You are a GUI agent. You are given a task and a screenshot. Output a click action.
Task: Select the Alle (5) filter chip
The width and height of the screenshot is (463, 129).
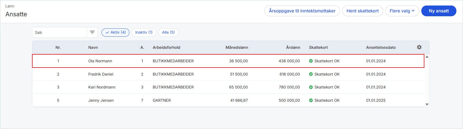[x=168, y=32]
